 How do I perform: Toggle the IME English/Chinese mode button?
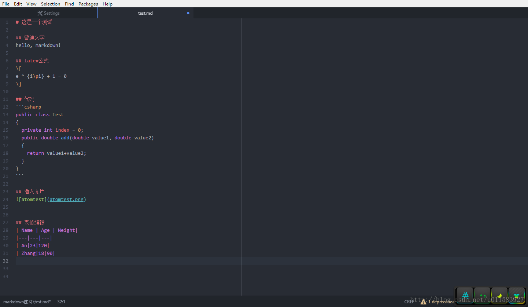465,295
